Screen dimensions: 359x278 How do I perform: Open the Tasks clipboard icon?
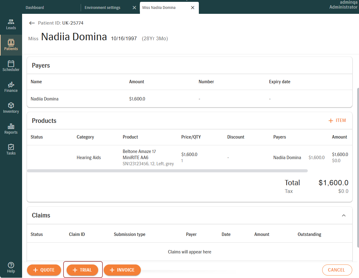[x=11, y=147]
